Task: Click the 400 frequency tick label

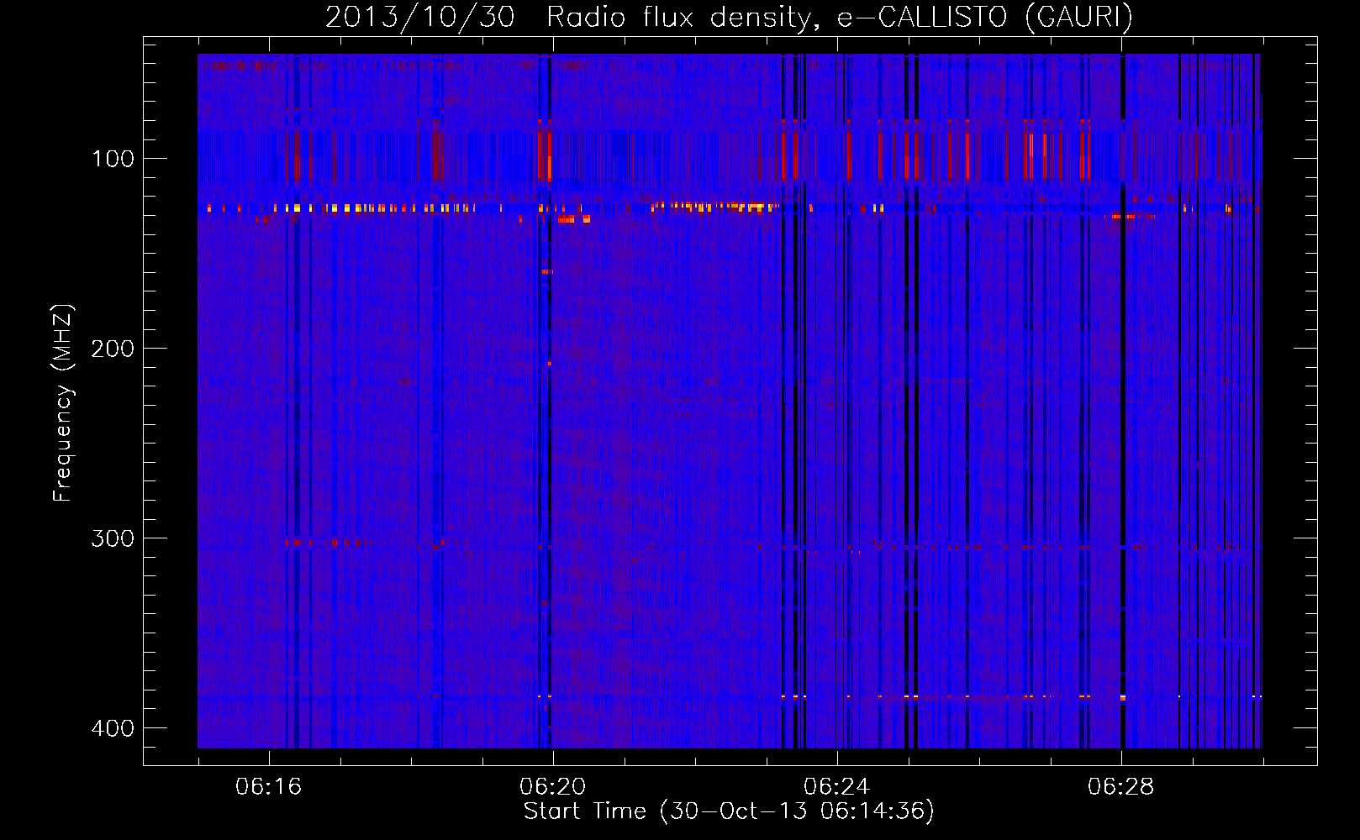Action: pyautogui.click(x=113, y=728)
